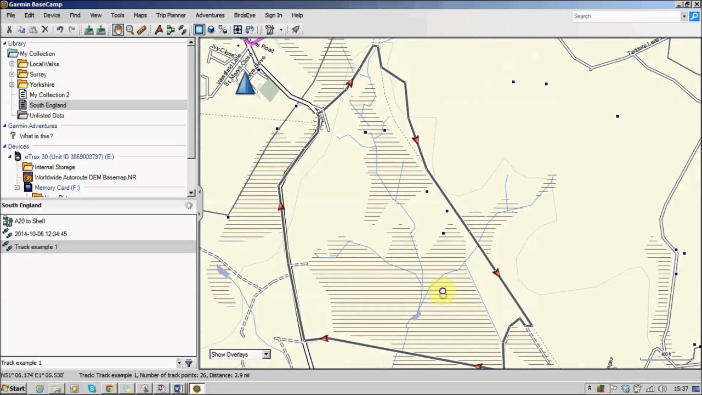The width and height of the screenshot is (702, 395).
Task: Click the blue search magnifier button
Action: pyautogui.click(x=694, y=16)
